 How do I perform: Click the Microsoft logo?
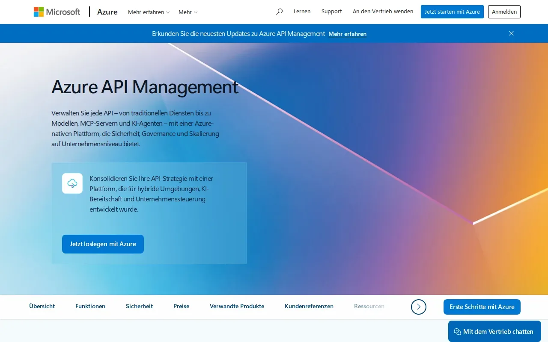[x=57, y=12]
